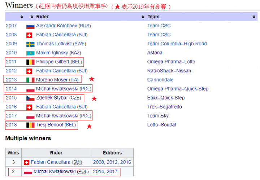
Task: Open Cannondale team link
Action: [160, 80]
